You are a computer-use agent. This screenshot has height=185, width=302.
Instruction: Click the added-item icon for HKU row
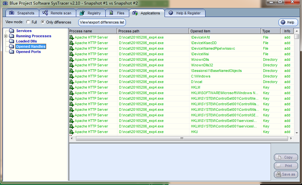[72, 132]
